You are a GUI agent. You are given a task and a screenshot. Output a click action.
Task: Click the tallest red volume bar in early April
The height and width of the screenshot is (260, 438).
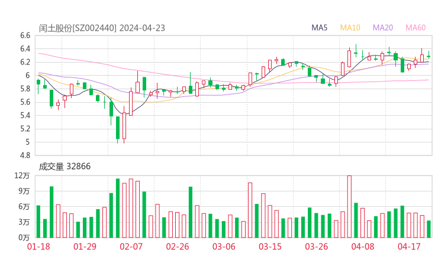(x=349, y=207)
